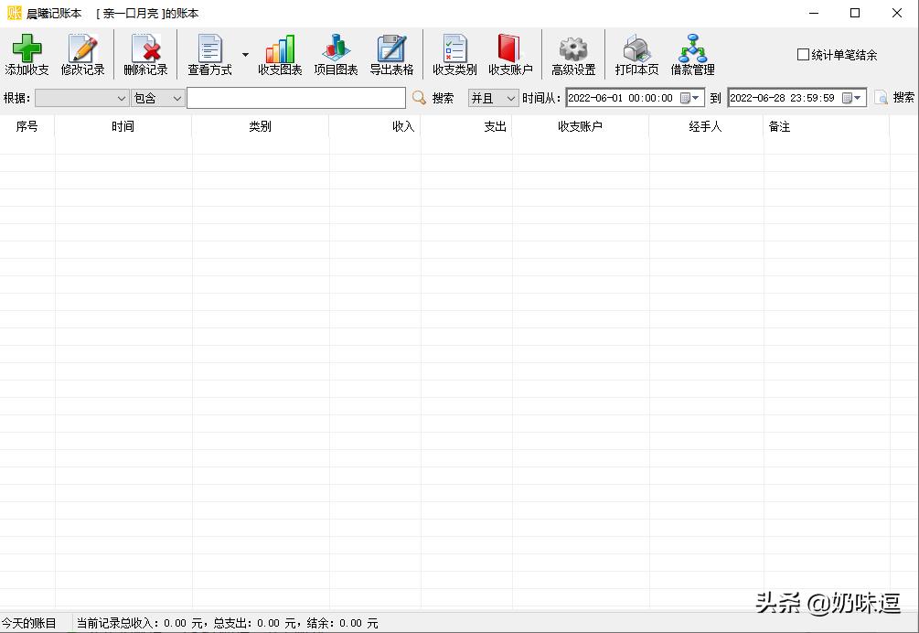919x633 pixels.
Task: Click the 添加收支 green plus icon
Action: (x=27, y=48)
